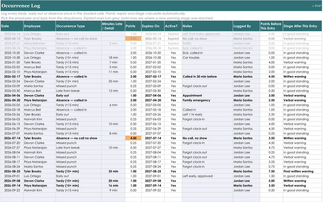Click the 'Appointment' note cell
323x202 pixels.
[x=207, y=96]
